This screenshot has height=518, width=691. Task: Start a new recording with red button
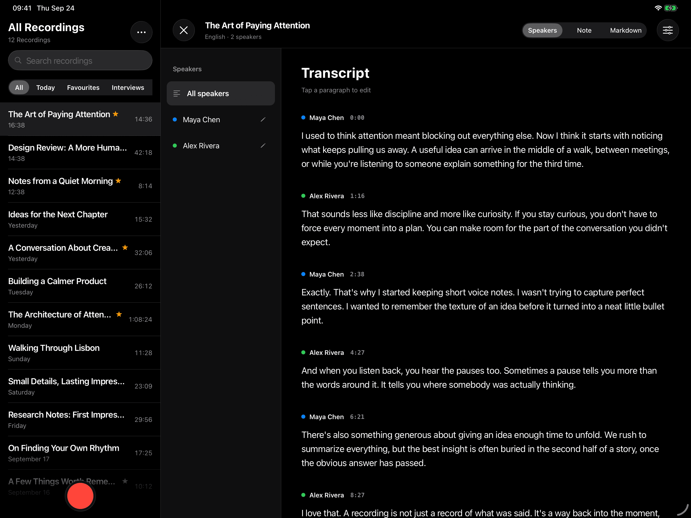(x=80, y=495)
